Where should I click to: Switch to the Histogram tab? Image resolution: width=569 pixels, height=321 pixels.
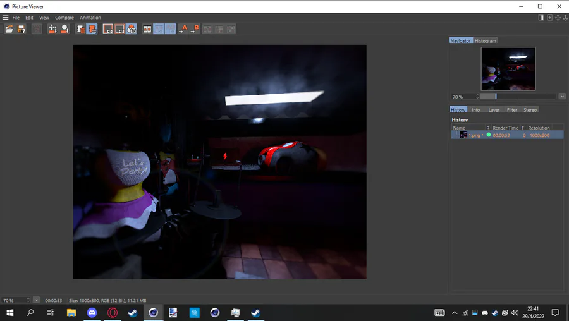point(485,40)
